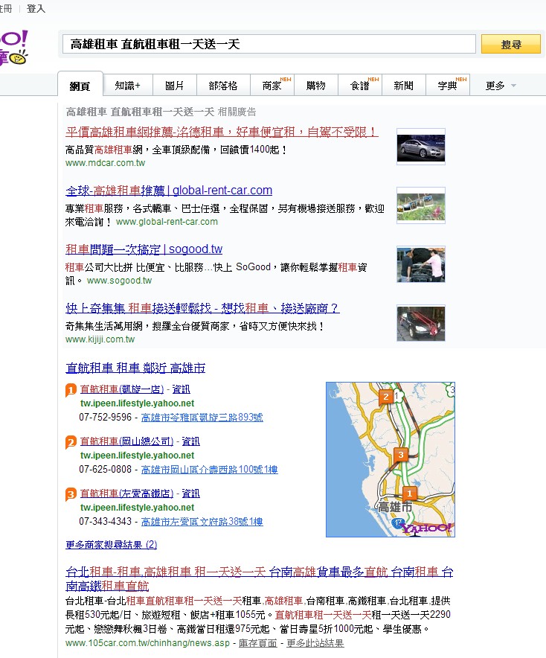This screenshot has width=546, height=658.
Task: Open 更多商家搜尋結果 (2) link
Action: point(111,545)
